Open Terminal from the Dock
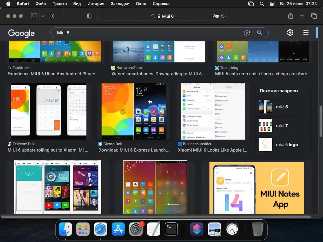This screenshot has height=242, width=323. tap(171, 229)
